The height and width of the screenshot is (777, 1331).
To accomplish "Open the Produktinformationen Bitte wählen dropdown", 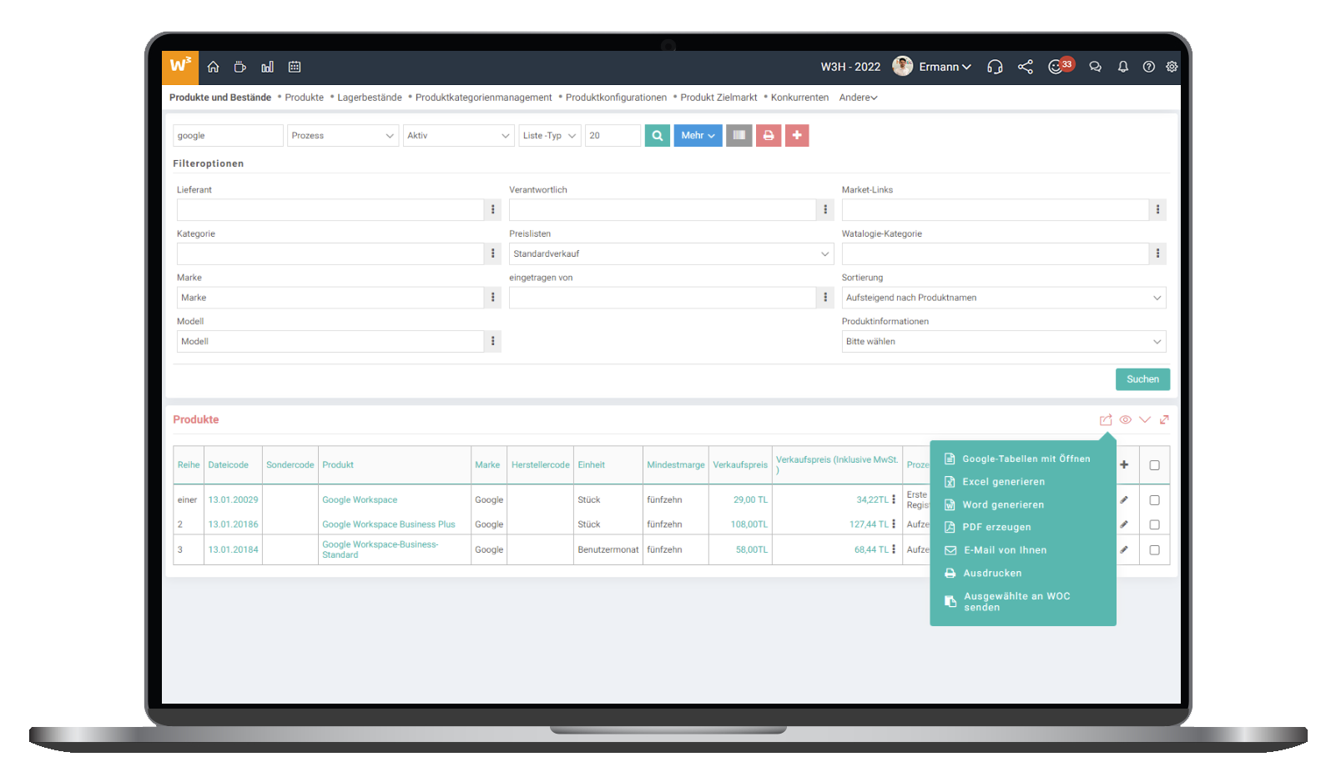I will [x=1004, y=341].
